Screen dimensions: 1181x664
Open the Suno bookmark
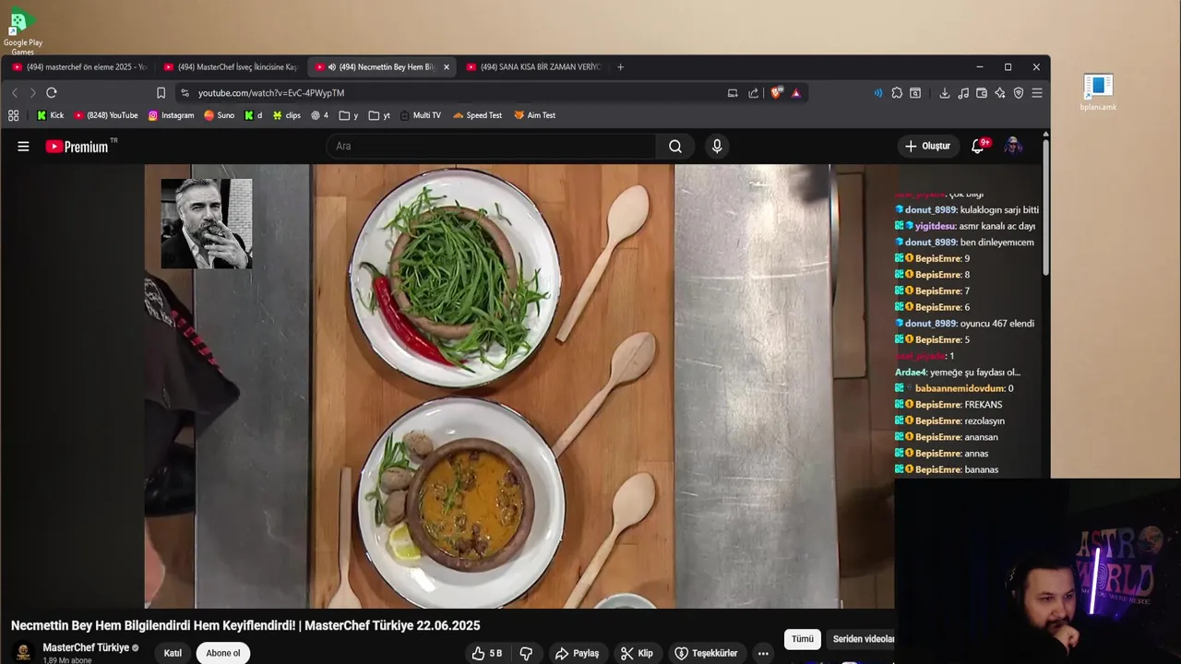[219, 115]
